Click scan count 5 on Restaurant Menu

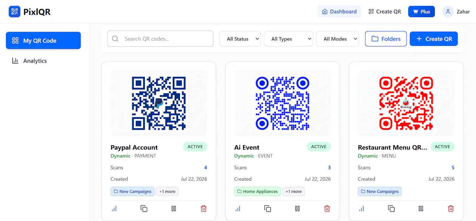[x=453, y=168]
